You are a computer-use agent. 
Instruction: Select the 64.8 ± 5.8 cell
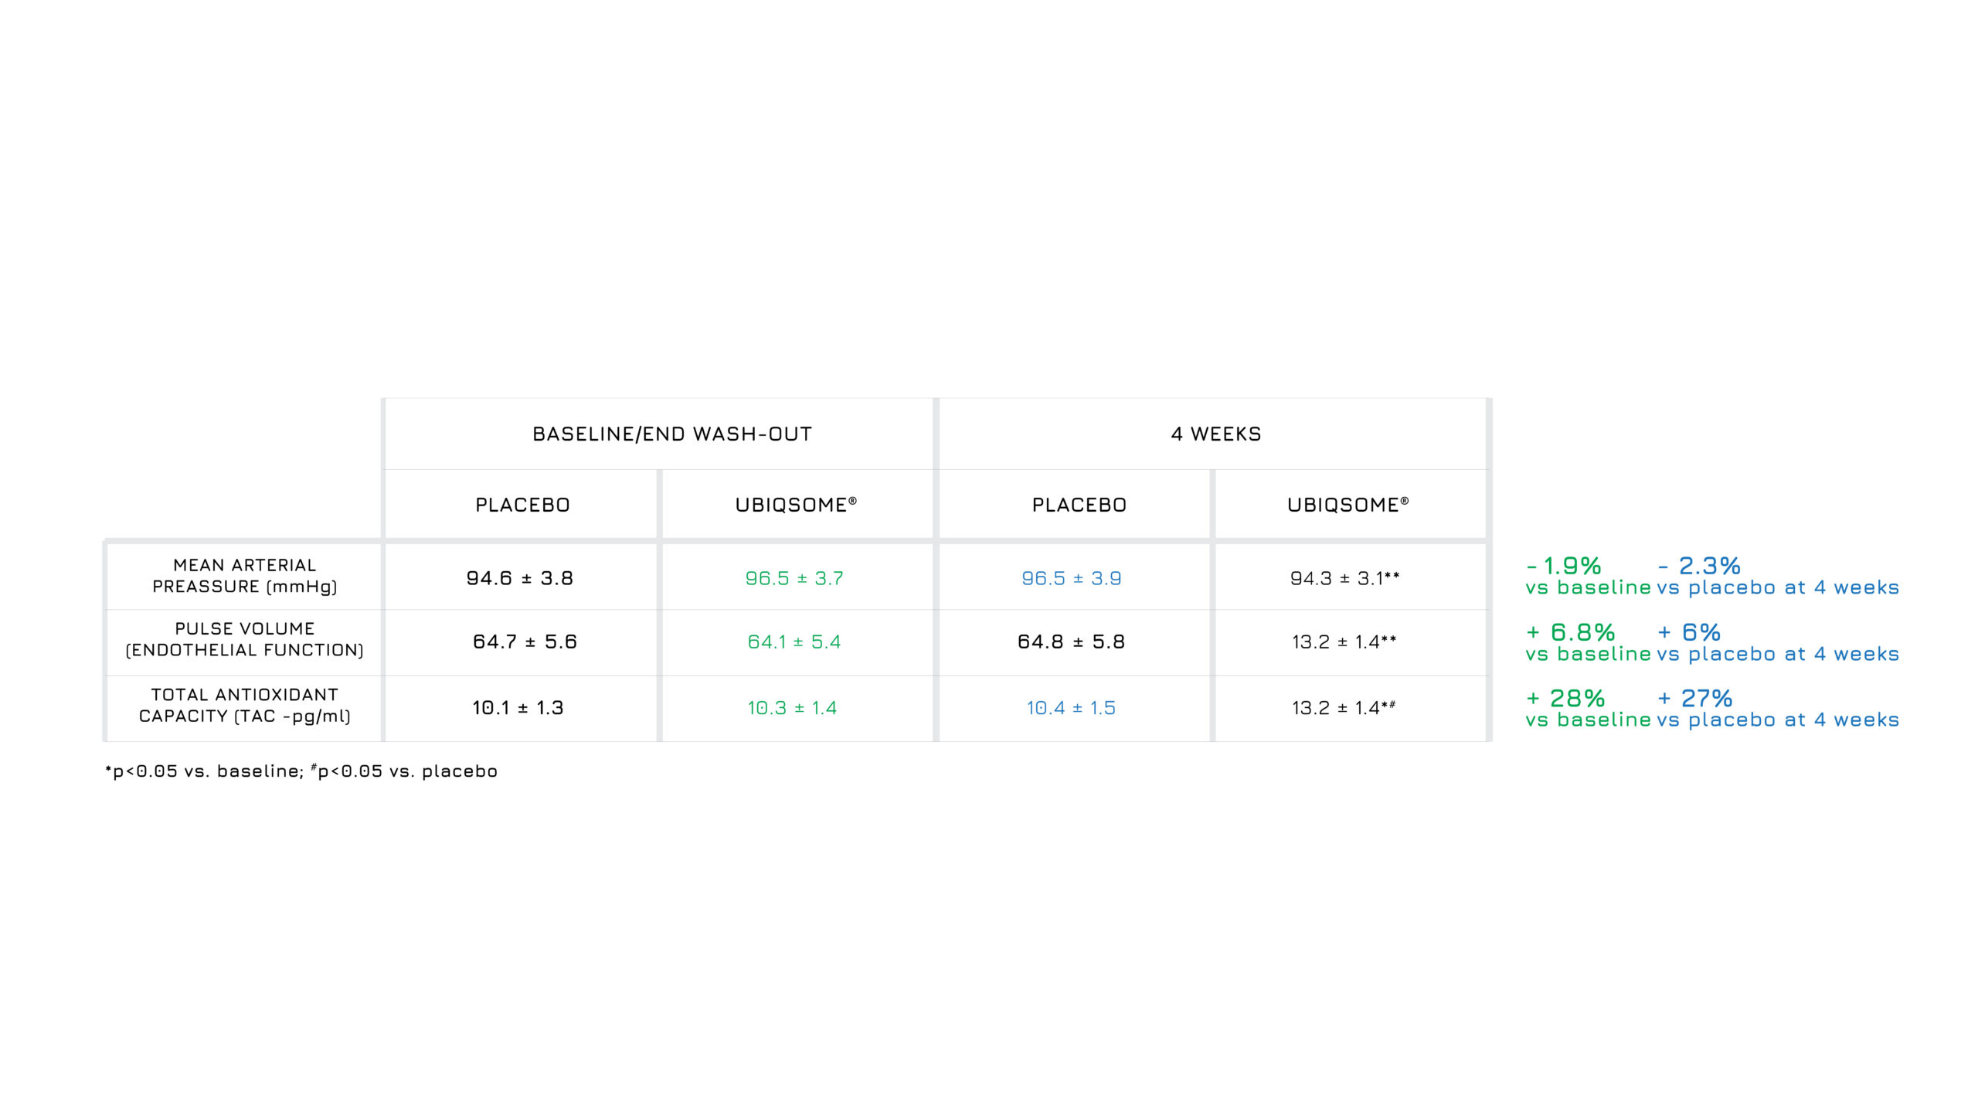point(1071,642)
